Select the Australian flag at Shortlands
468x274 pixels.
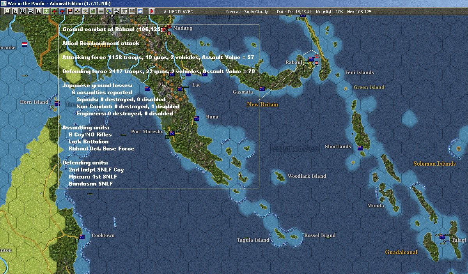click(x=360, y=148)
